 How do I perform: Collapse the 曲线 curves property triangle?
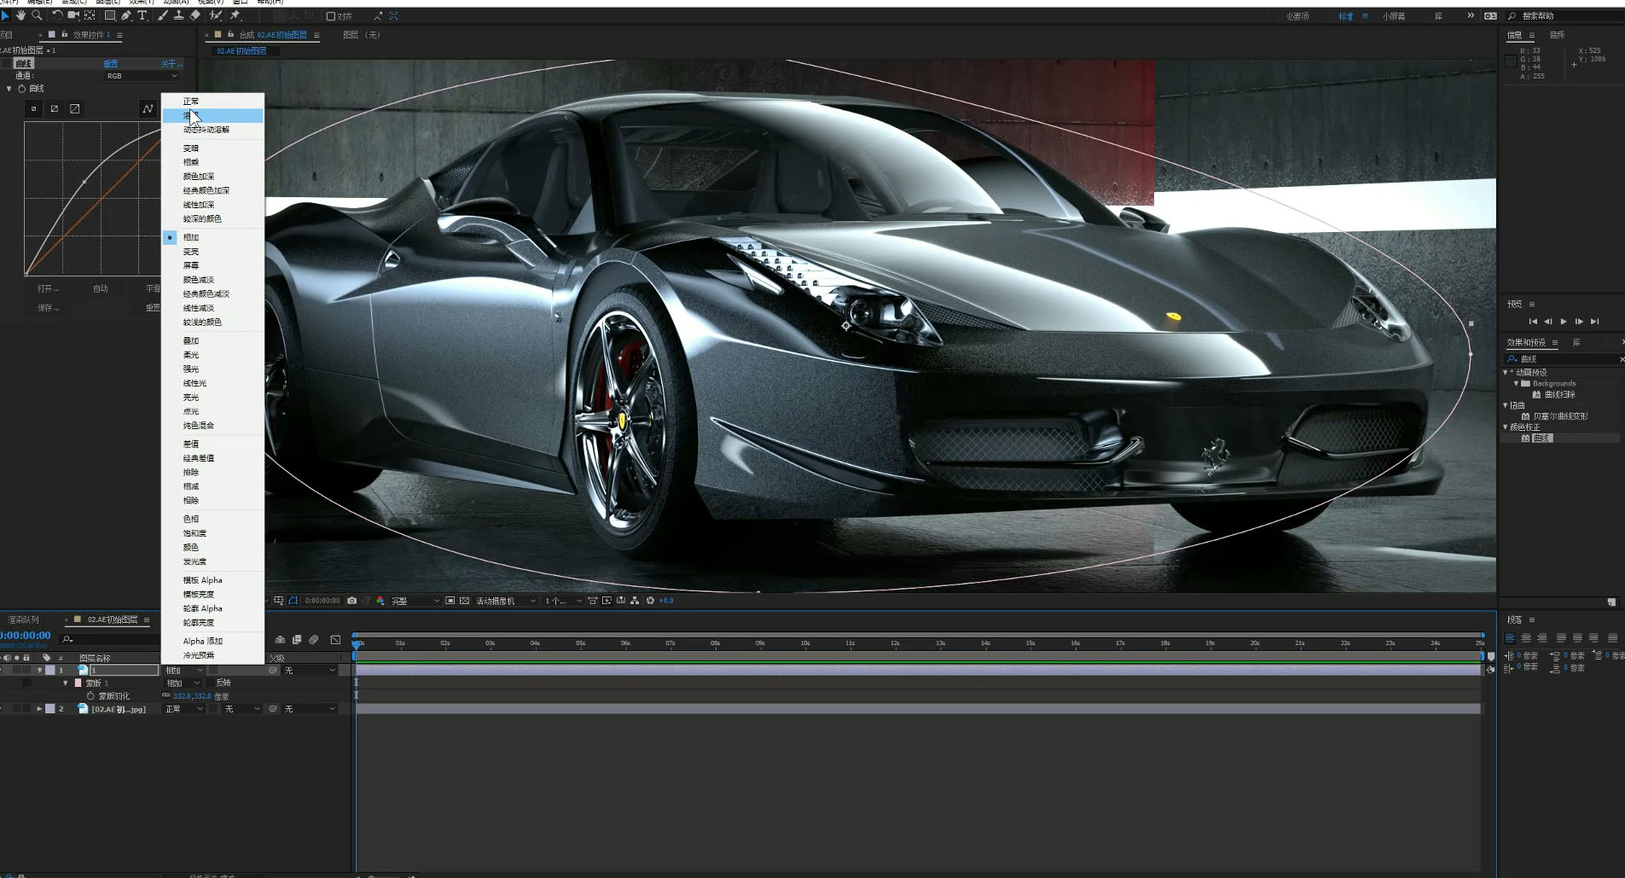point(9,89)
